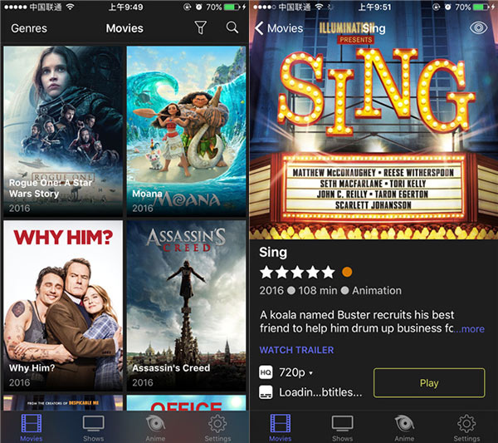498x443 pixels.
Task: Open the filter funnel icon
Action: (200, 28)
